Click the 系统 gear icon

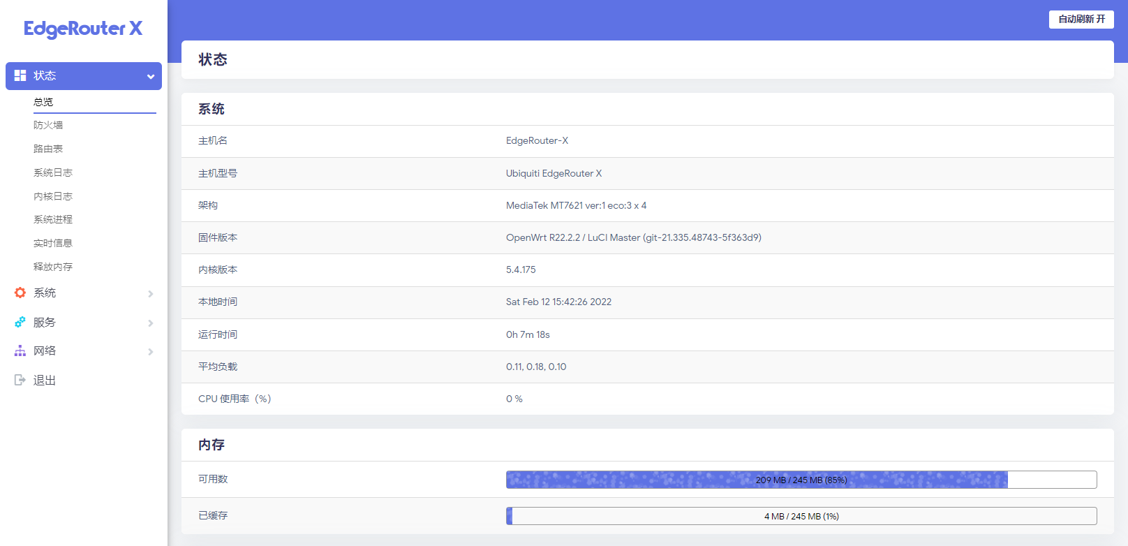[20, 293]
